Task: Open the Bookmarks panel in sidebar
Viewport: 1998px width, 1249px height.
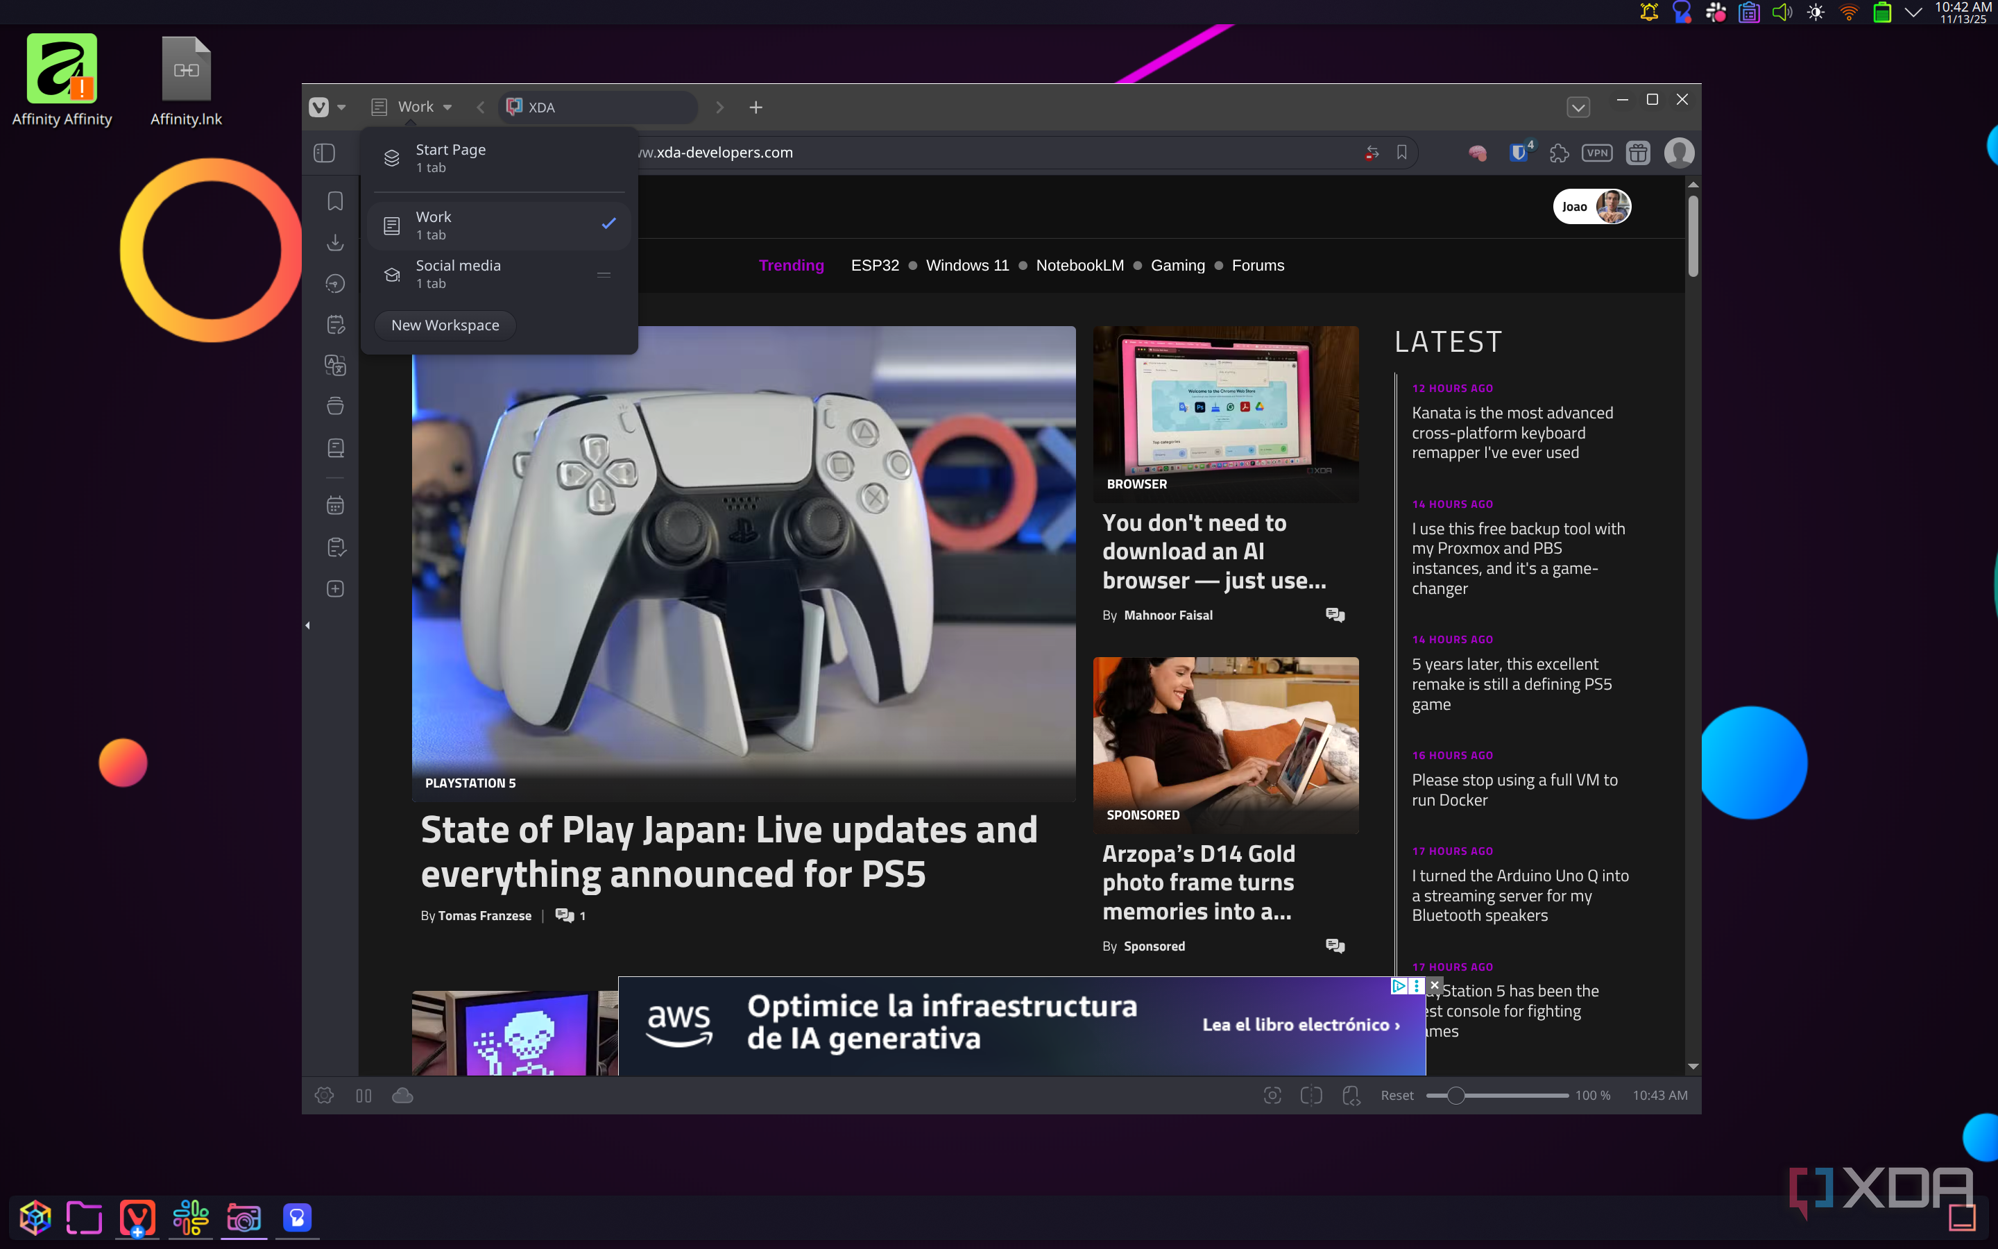Action: (x=334, y=201)
